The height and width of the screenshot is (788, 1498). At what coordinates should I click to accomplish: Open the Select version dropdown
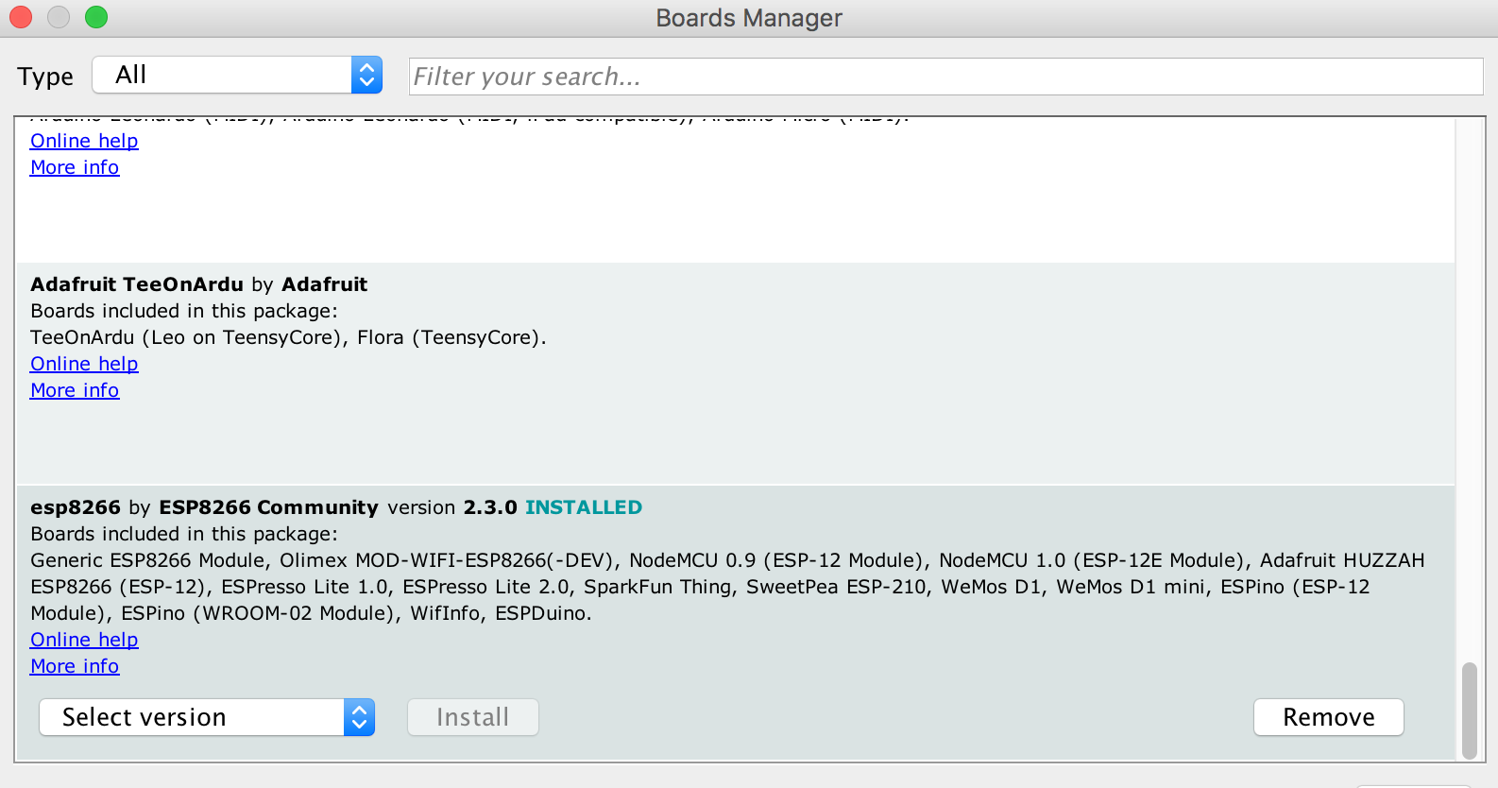pyautogui.click(x=207, y=717)
